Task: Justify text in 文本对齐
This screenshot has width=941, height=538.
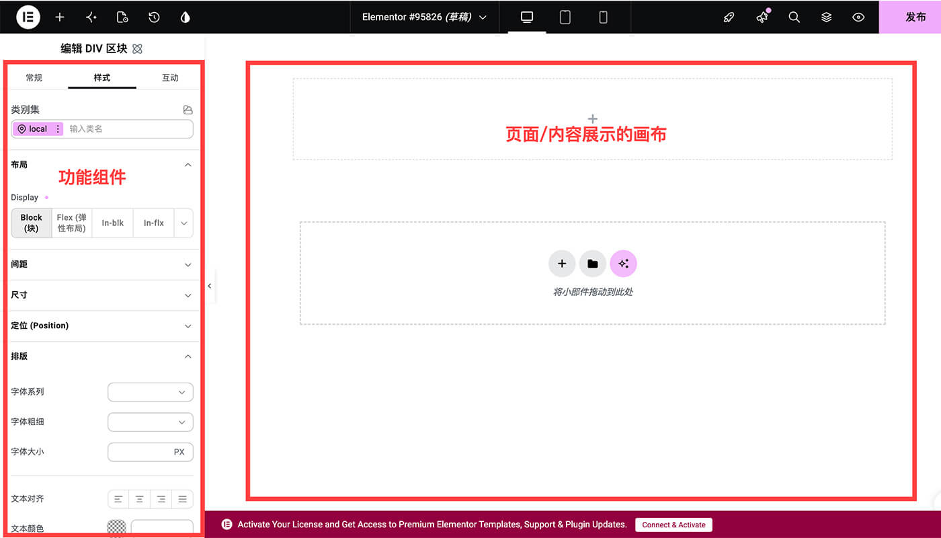Action: pos(182,499)
